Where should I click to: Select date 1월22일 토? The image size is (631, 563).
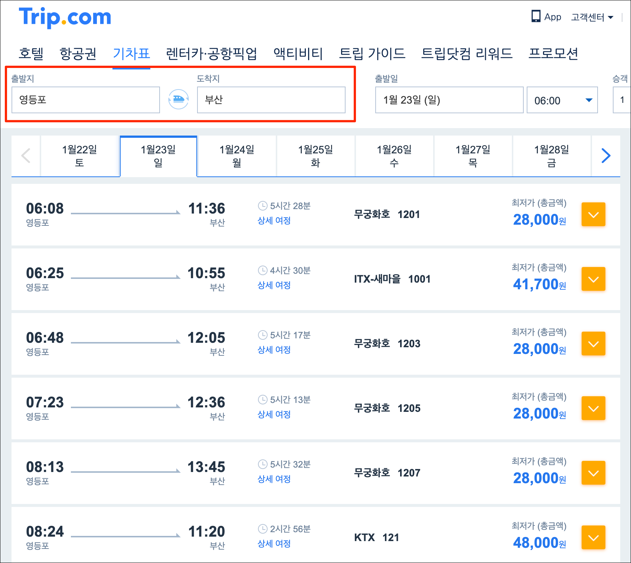click(79, 156)
